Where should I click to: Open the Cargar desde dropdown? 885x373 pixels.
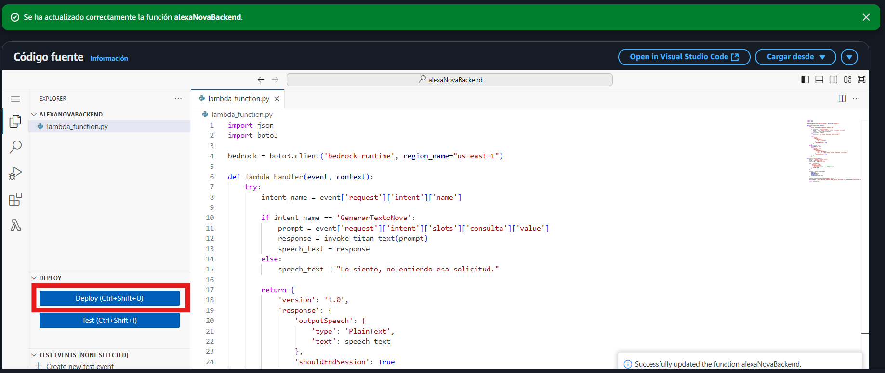(795, 57)
